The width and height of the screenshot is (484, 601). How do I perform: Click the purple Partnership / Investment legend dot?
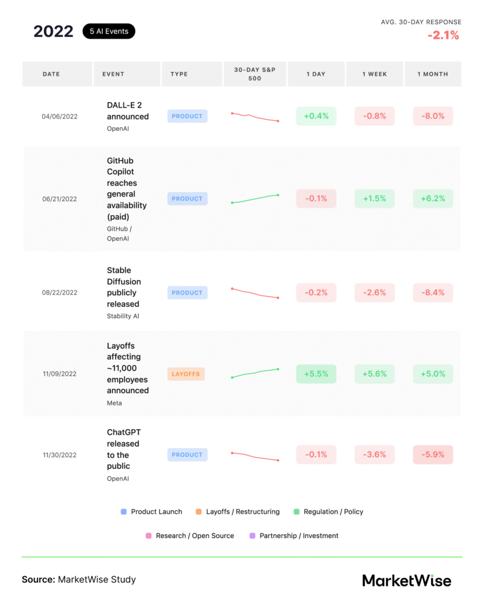point(252,536)
